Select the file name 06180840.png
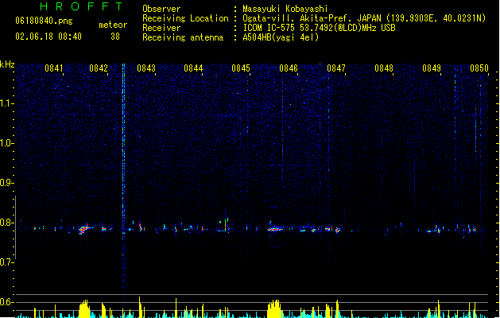The height and width of the screenshot is (318, 500). pos(44,21)
